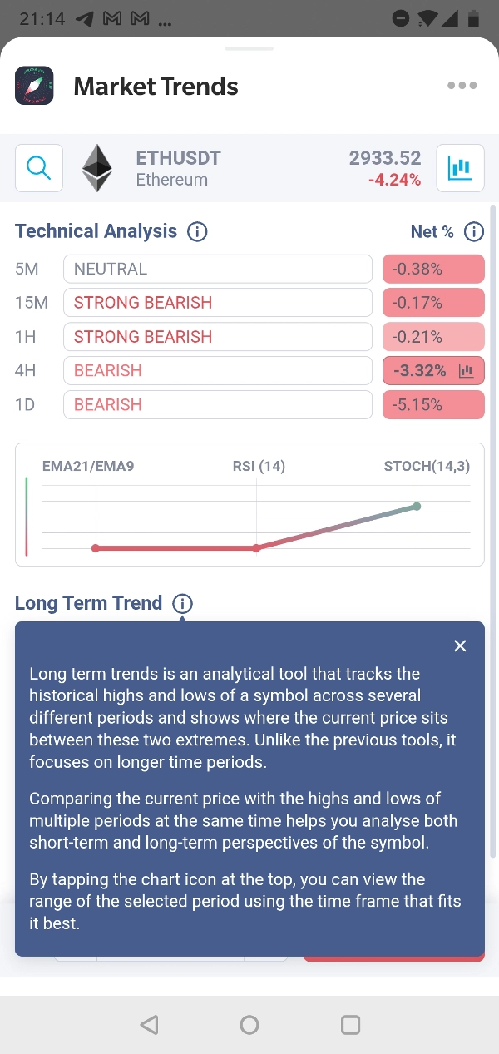Tap the Ethereum coin logo

click(x=97, y=167)
